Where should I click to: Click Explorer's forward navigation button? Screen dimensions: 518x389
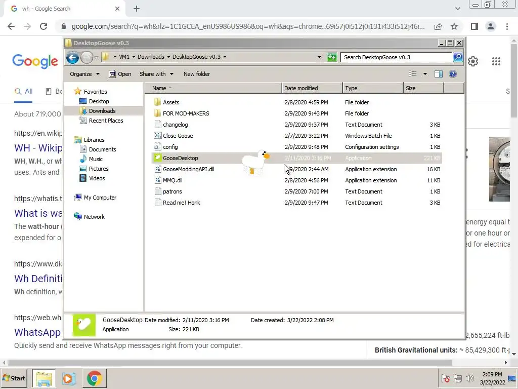[x=87, y=58]
